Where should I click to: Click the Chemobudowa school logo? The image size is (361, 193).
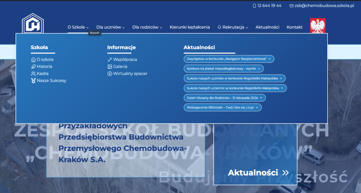33,24
